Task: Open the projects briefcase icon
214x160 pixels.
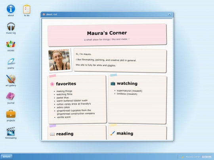Action: coord(11,116)
